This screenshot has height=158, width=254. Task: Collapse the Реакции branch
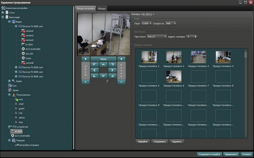pyautogui.click(x=9, y=140)
